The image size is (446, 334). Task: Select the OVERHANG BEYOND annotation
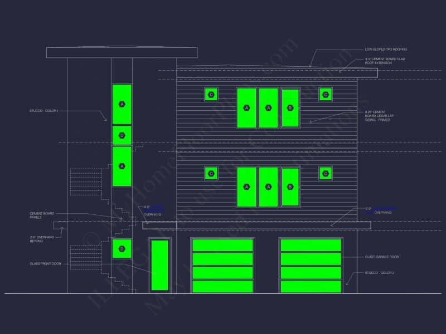[42, 239]
